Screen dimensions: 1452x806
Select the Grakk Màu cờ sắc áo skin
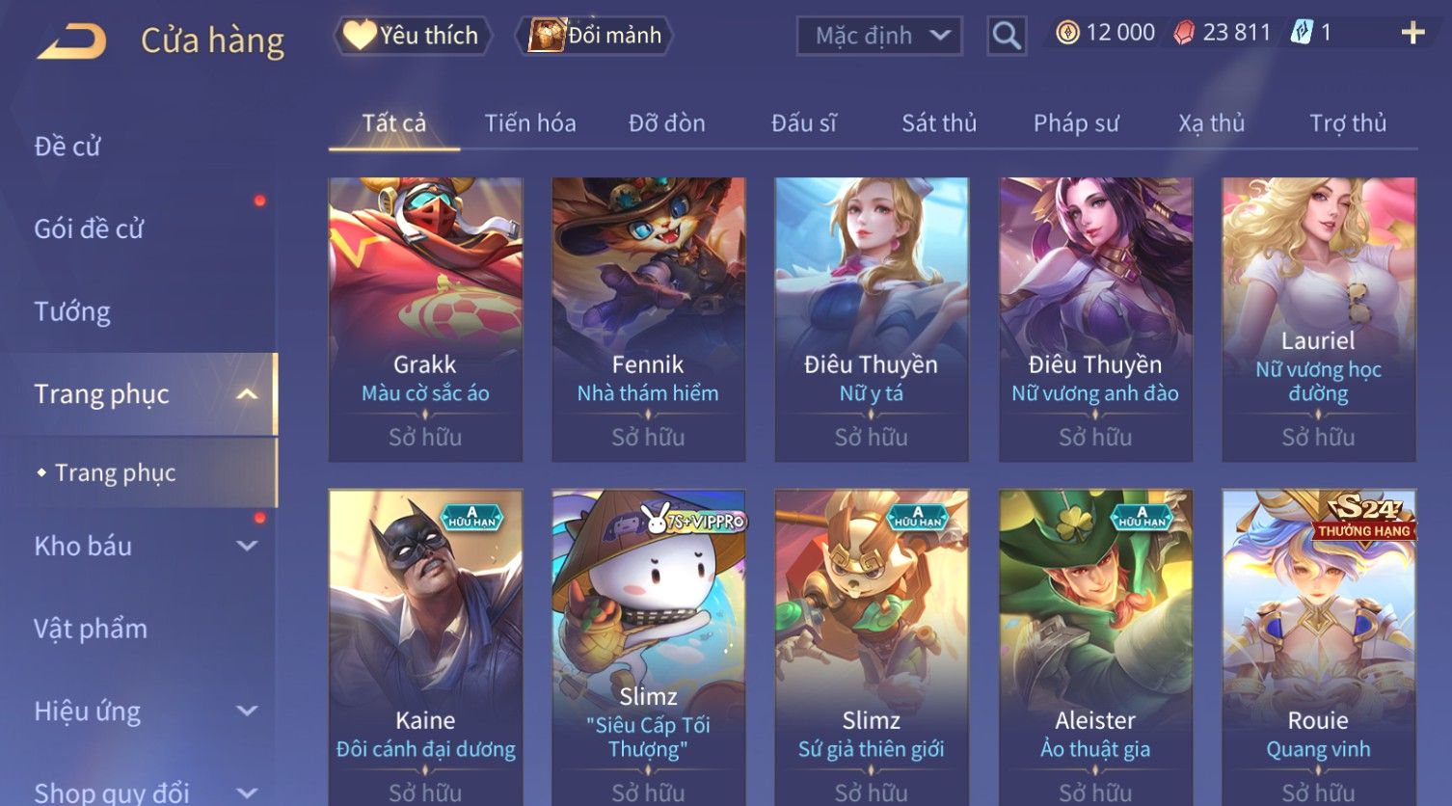tap(425, 319)
